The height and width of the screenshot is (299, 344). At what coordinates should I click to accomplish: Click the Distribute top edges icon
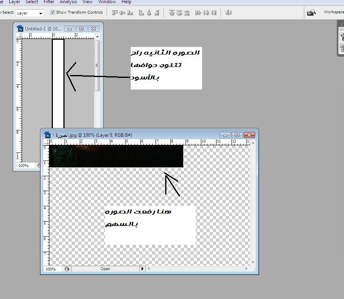172,12
